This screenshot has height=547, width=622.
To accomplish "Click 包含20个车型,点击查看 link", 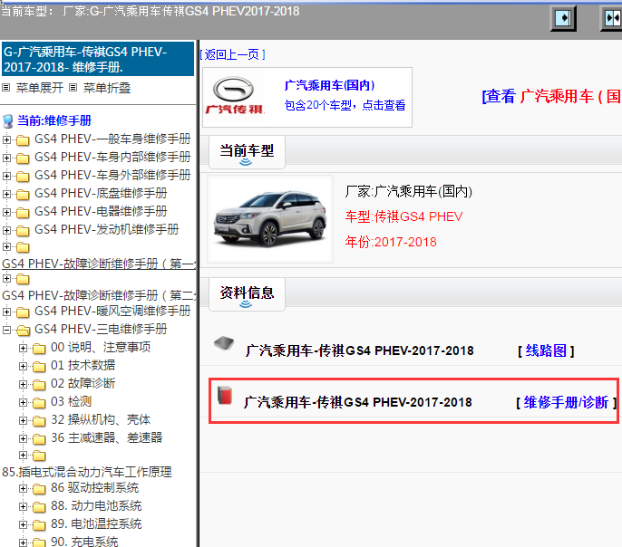I will (x=345, y=105).
